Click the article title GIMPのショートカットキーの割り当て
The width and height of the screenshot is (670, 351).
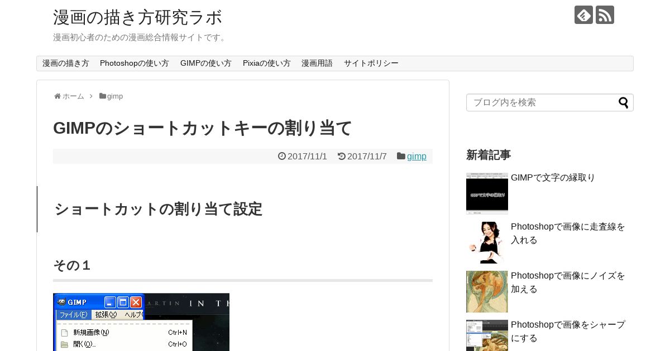pyautogui.click(x=203, y=128)
